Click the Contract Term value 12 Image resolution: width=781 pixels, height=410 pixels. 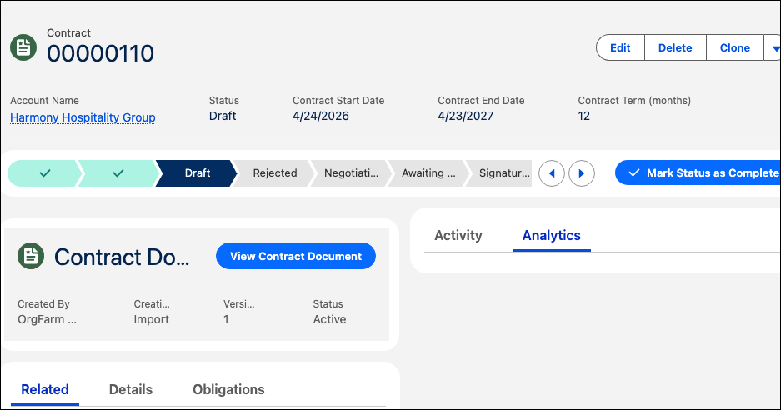coord(583,116)
